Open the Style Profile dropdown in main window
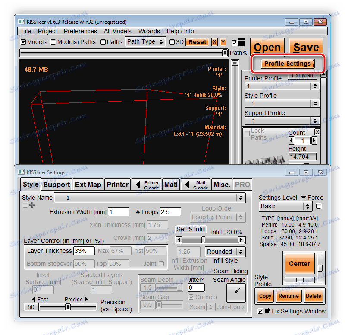Viewport: 345px width, 335px height. pyautogui.click(x=282, y=103)
